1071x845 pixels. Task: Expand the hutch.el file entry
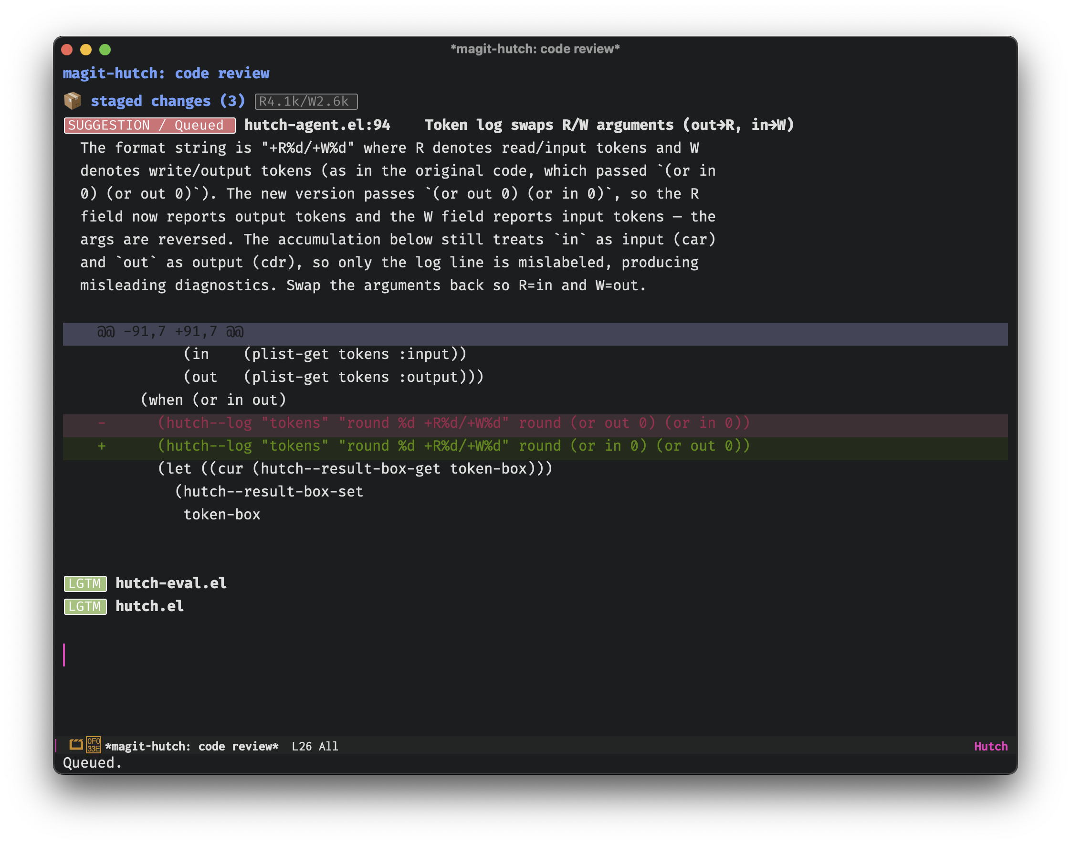[149, 607]
